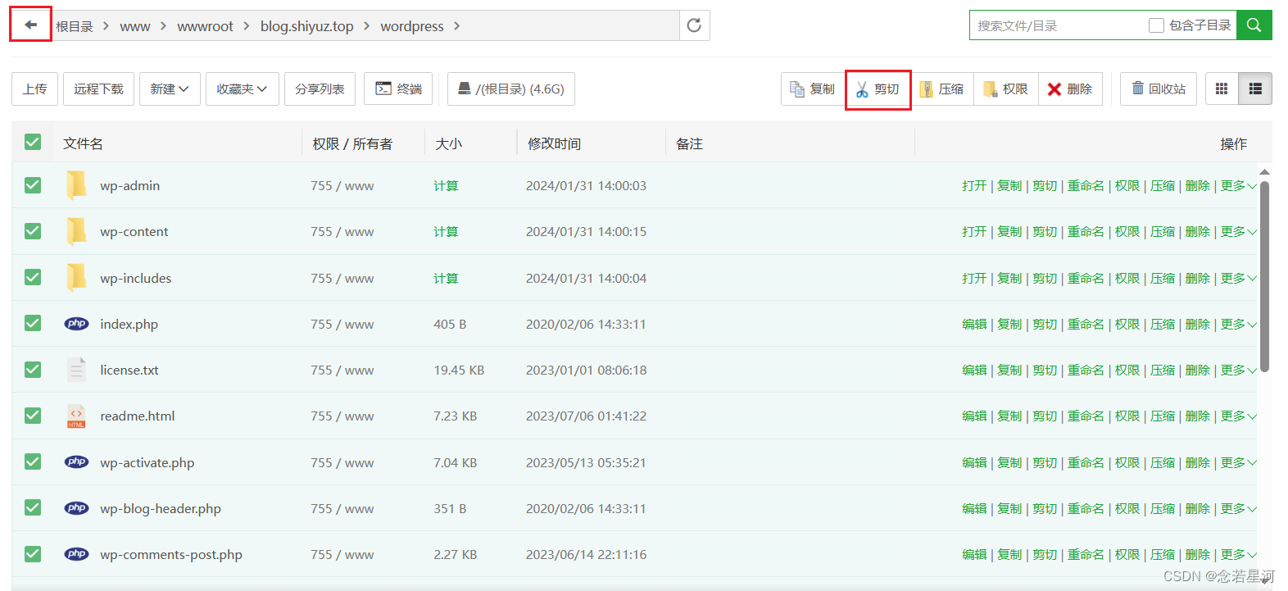Navigate to wwwroot in the breadcrumb
1288x591 pixels.
pyautogui.click(x=205, y=26)
